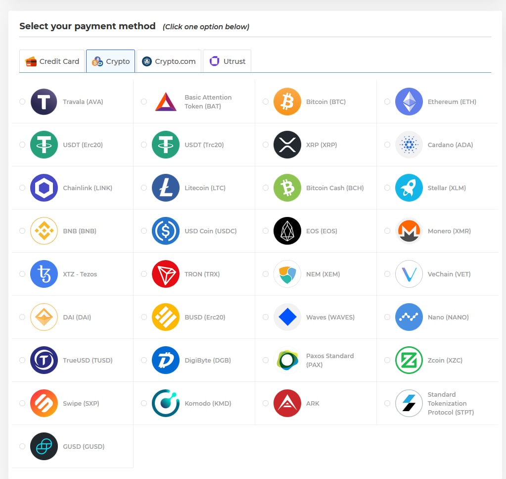Click the USD Coin (USDC) logo
The width and height of the screenshot is (506, 479).
[166, 231]
